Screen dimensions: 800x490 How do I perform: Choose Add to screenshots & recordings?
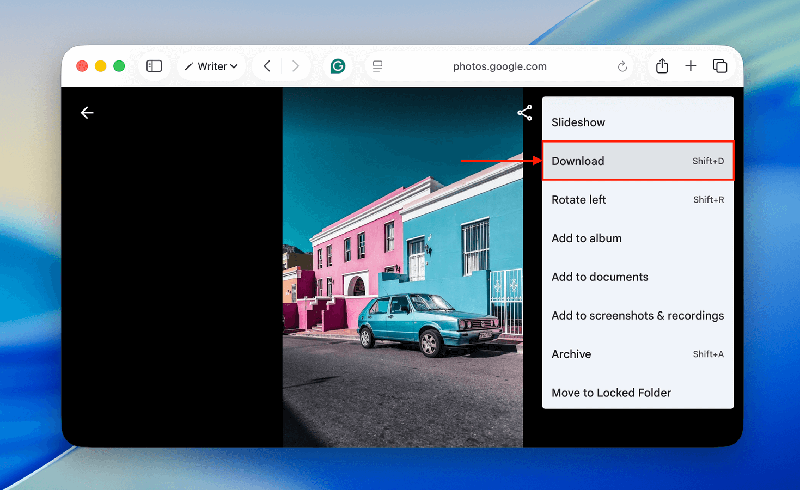[637, 316]
